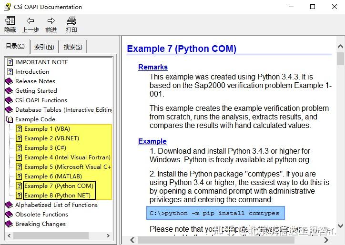The image size is (345, 245).
Task: Click the IMPORTANT NOTE page icon
Action: pos(10,62)
